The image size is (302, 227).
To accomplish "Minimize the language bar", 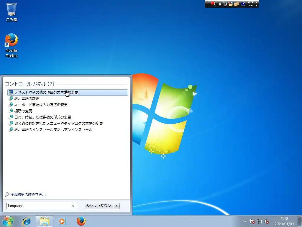I will pos(256,2).
